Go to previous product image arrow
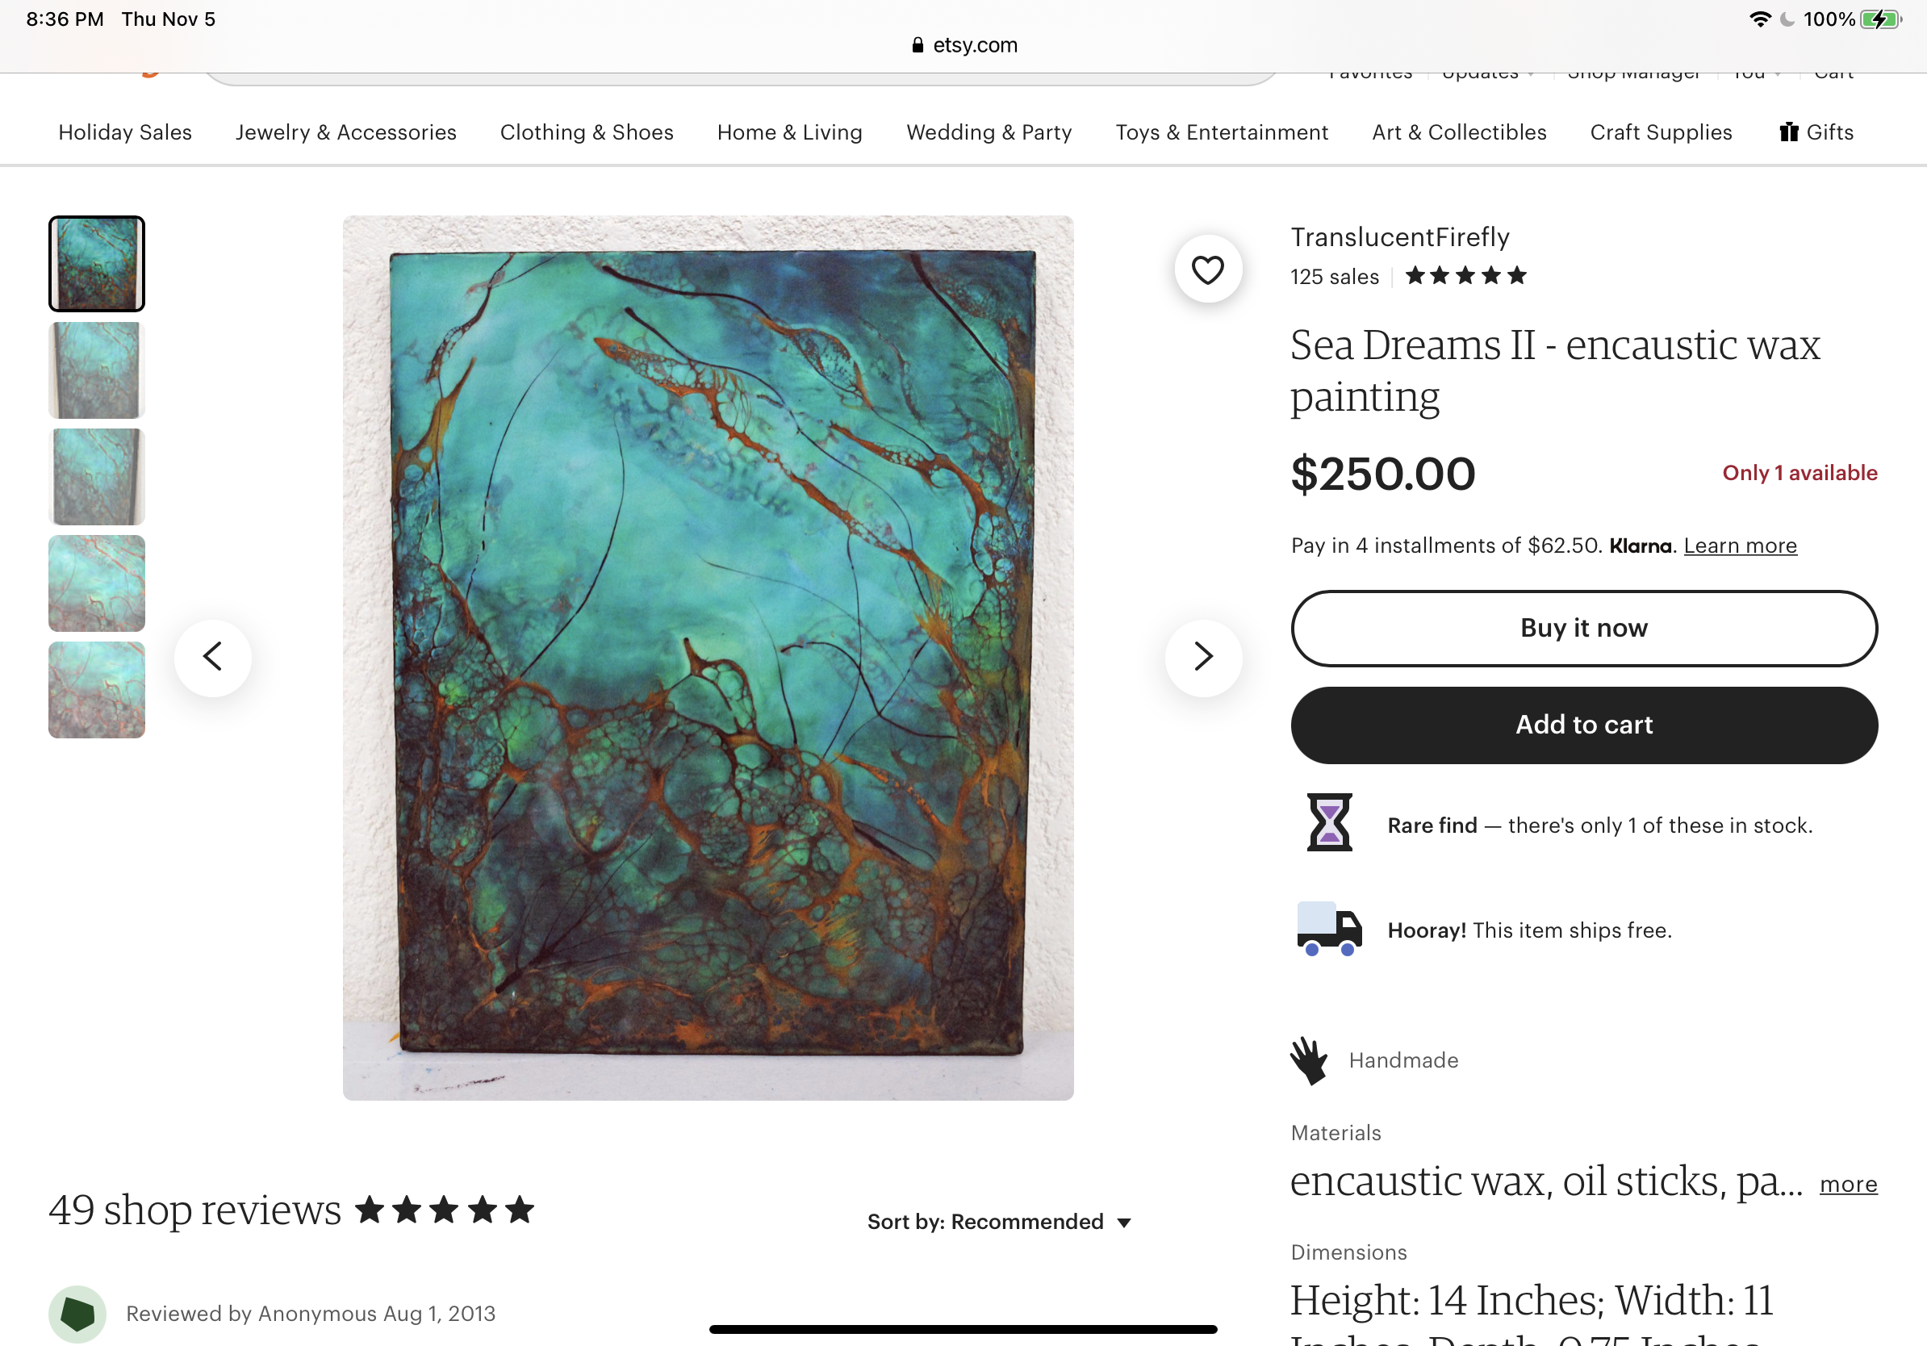Viewport: 1927px width, 1346px height. coord(213,656)
